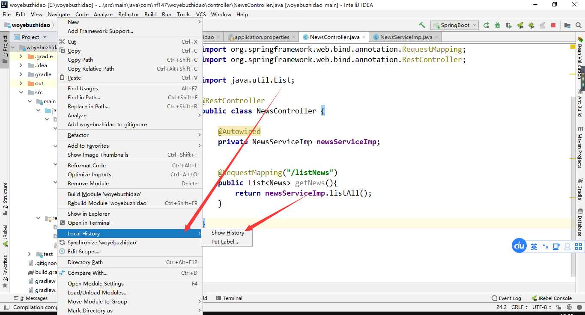Close the NewsServiceImp.java tab
Image resolution: width=585 pixels, height=315 pixels.
437,37
